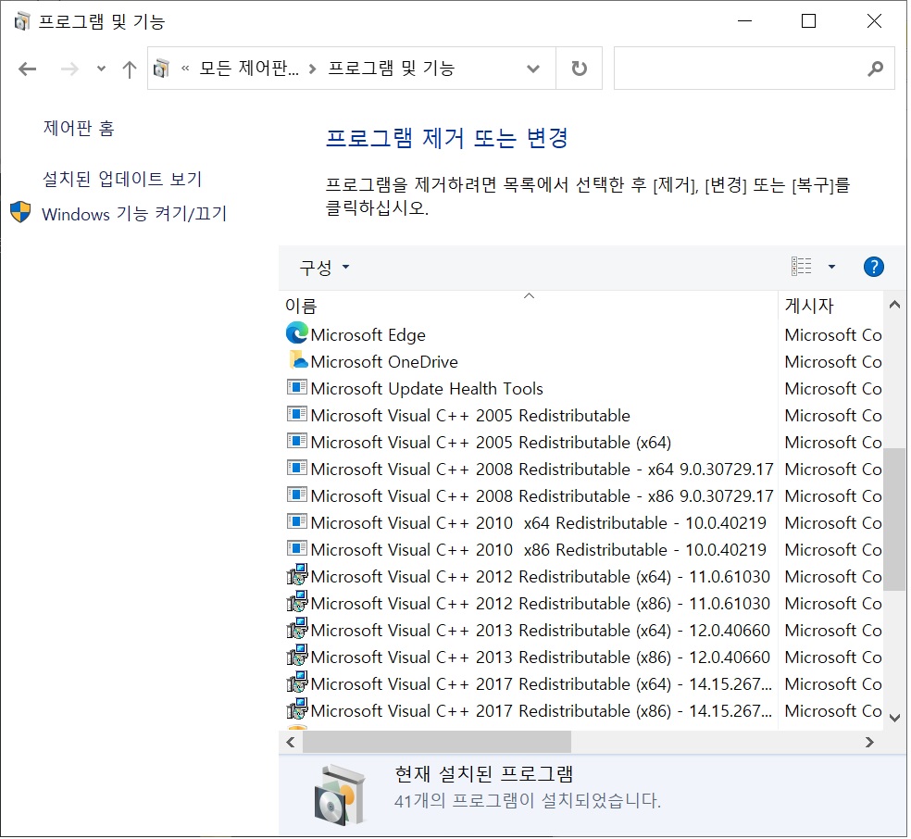Close the 프로그램 및 기능 window

[x=874, y=21]
